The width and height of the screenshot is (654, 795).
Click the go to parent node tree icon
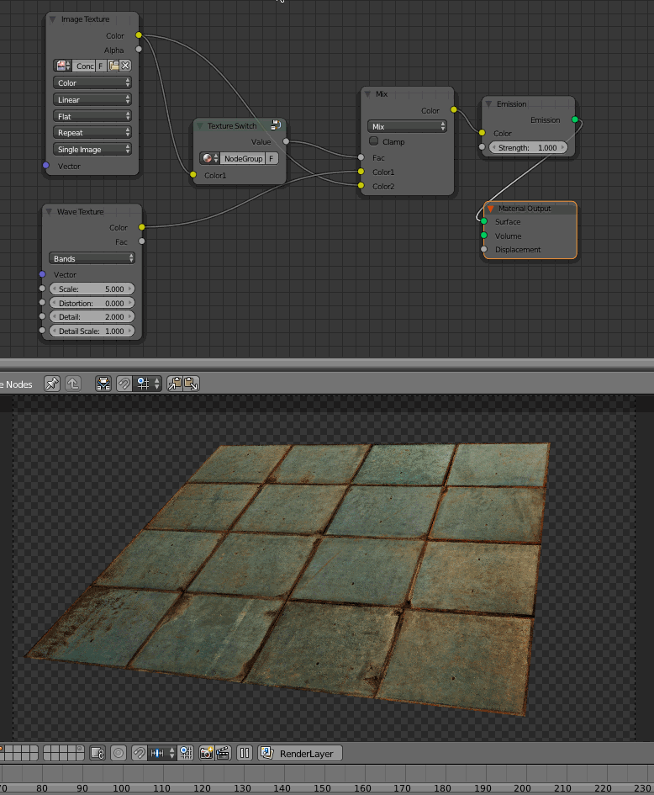(x=73, y=384)
